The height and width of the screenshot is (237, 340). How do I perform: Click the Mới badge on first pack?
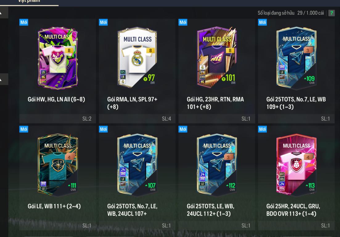tap(24, 22)
